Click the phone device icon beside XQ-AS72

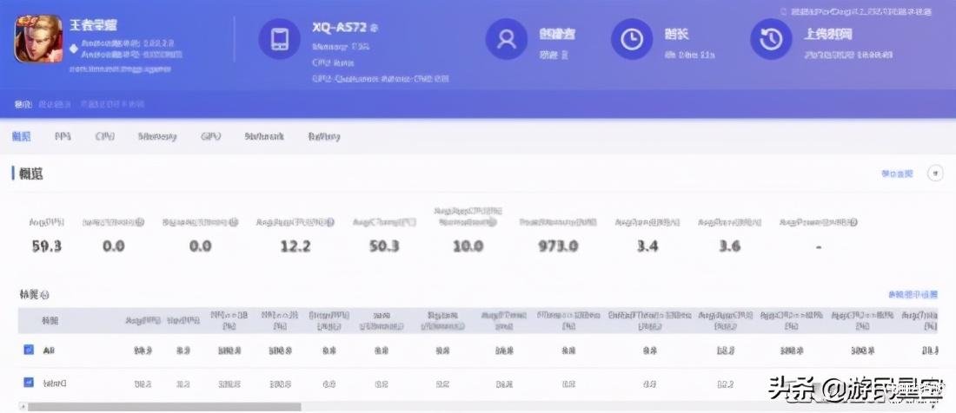point(279,39)
